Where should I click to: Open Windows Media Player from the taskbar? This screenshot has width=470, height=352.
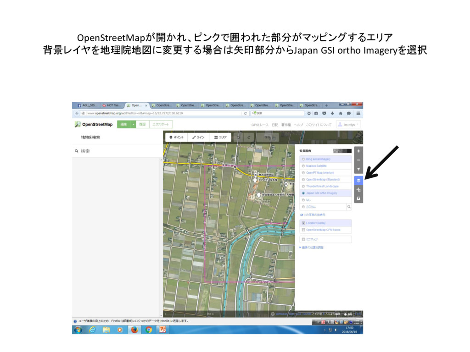tap(120, 330)
